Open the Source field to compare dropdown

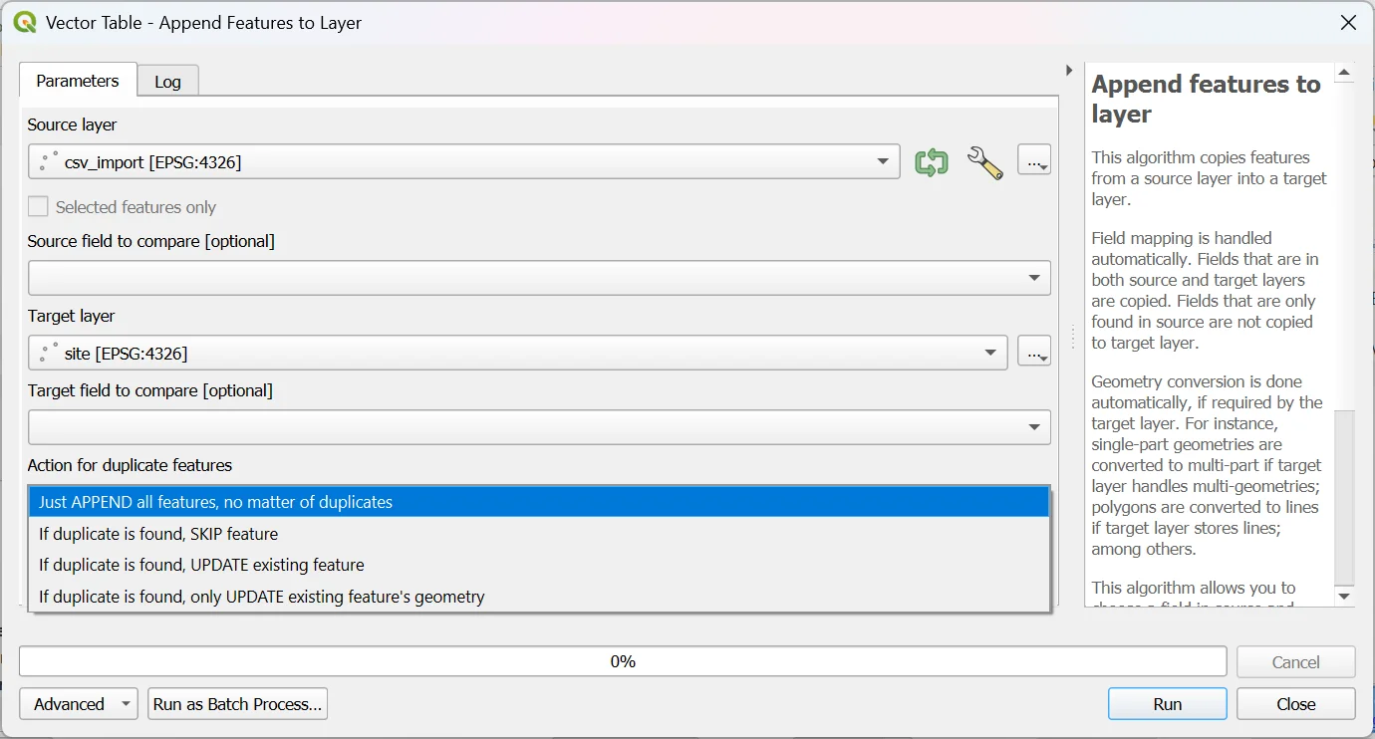pos(539,278)
